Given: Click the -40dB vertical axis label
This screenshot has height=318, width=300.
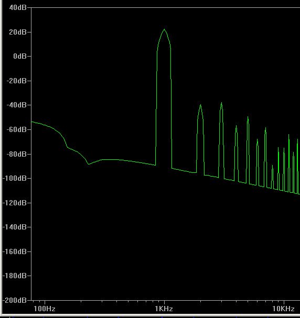Looking at the screenshot, I should (17, 105).
